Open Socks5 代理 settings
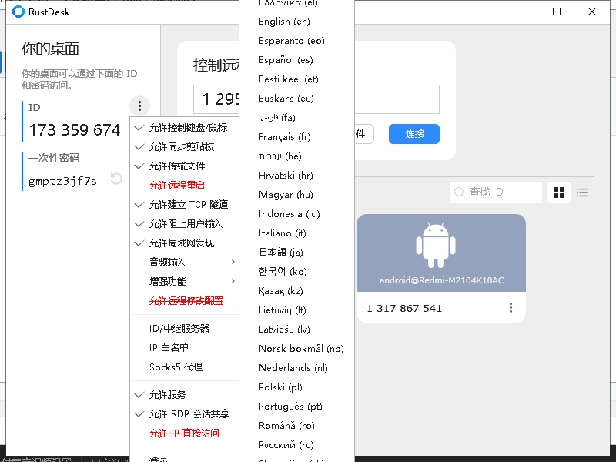Screen dimensions: 616x462 click(x=185, y=367)
